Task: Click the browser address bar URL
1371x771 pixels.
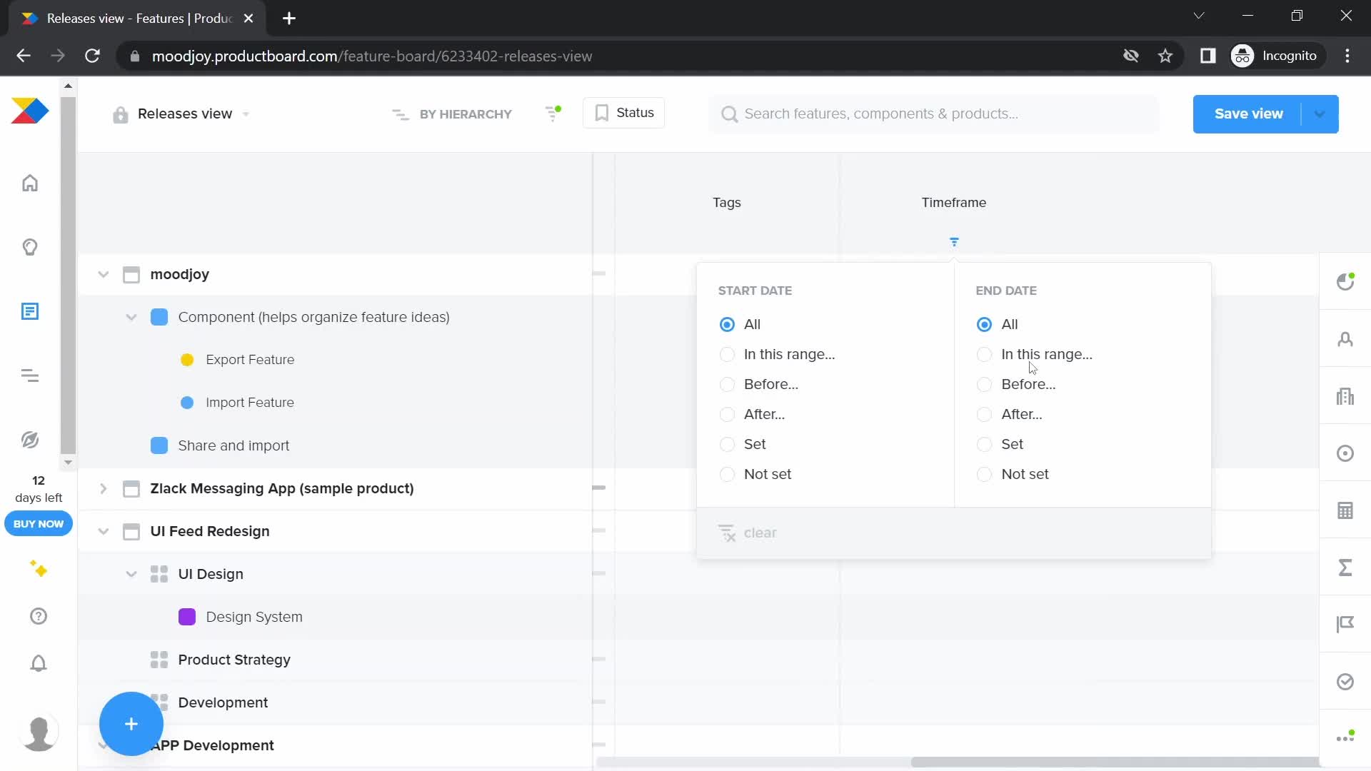Action: point(371,56)
